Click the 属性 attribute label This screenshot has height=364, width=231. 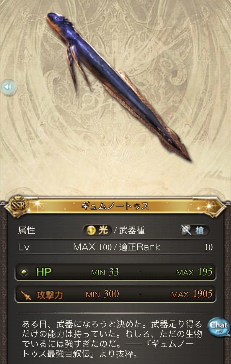[x=26, y=231]
